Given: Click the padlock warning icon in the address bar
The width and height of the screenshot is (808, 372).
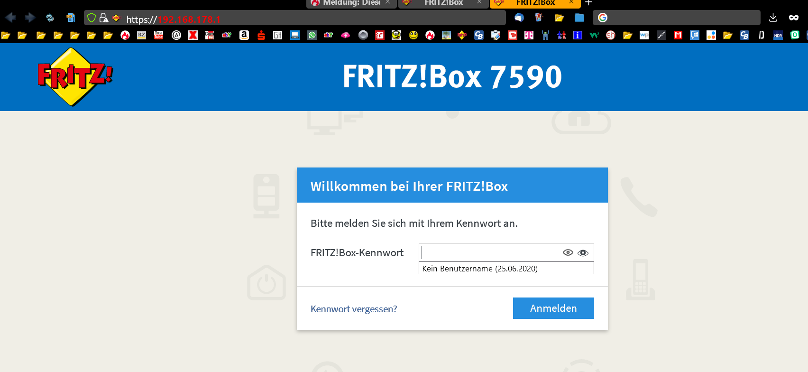Looking at the screenshot, I should [x=104, y=18].
